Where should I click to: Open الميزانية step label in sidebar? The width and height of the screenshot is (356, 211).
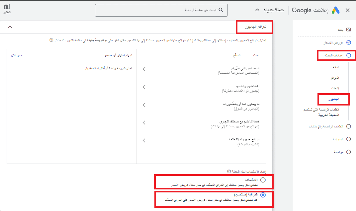(338, 139)
